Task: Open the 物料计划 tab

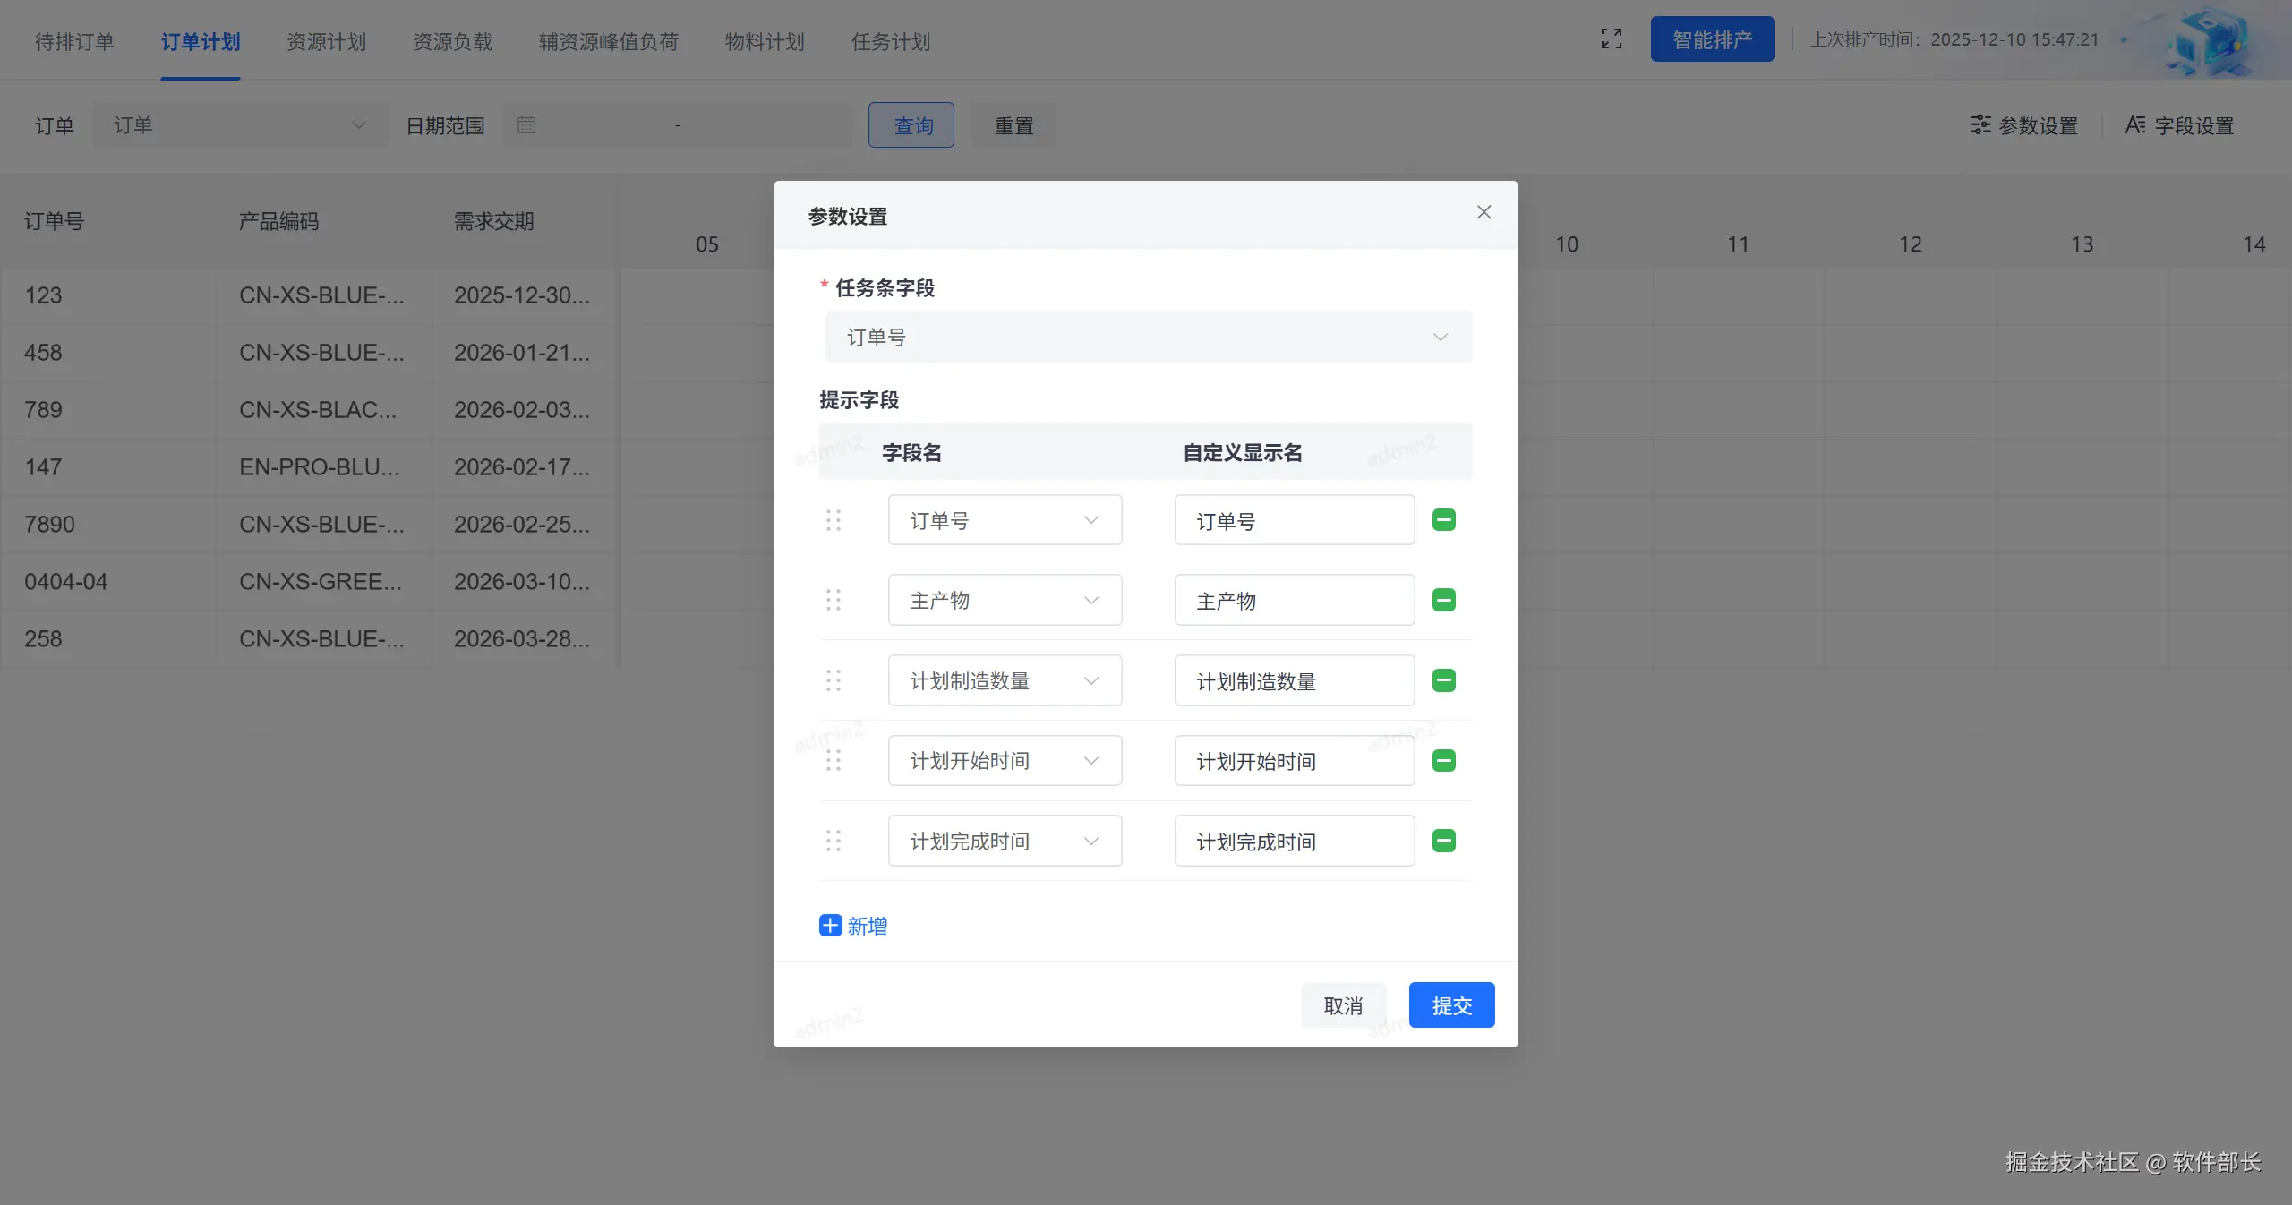Action: 764,42
